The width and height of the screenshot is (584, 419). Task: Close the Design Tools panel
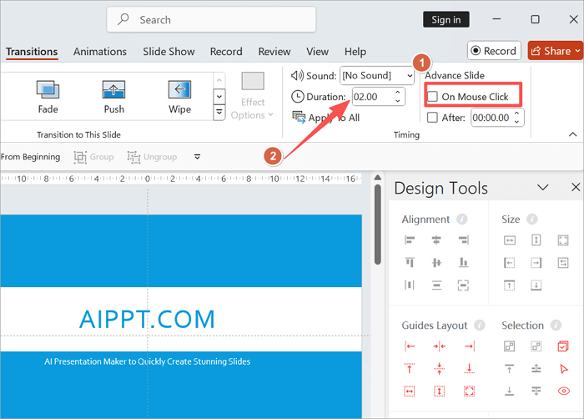pyautogui.click(x=576, y=187)
